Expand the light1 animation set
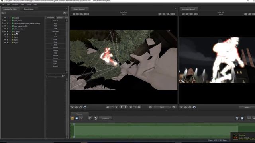 click(8, 34)
